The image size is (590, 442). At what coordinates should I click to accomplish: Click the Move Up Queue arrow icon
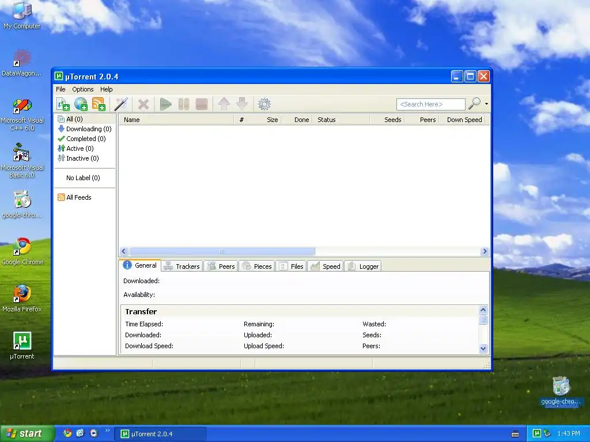click(x=224, y=104)
